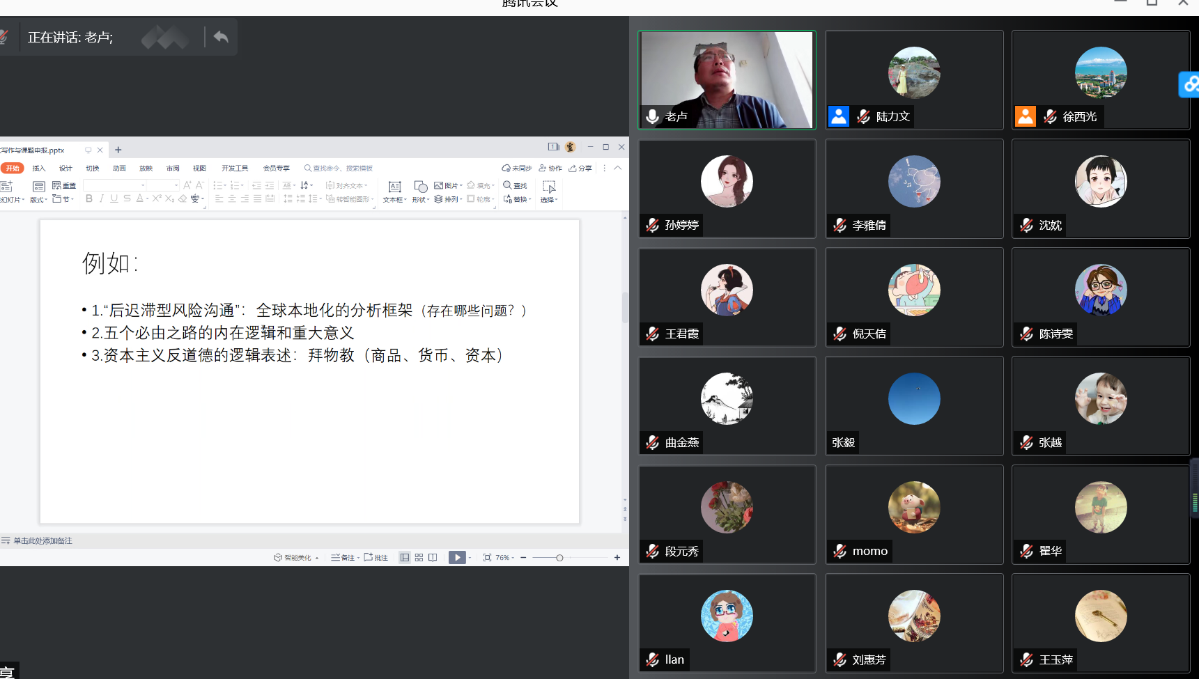Image resolution: width=1199 pixels, height=679 pixels.
Task: Insert a text box (文本框)
Action: (x=394, y=191)
